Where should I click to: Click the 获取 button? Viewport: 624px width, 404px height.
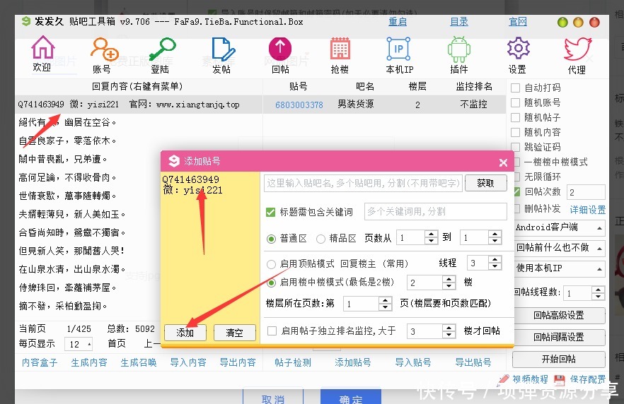(485, 183)
